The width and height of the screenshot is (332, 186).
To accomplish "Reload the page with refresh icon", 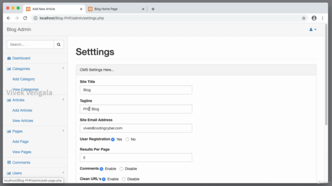I will coord(25,18).
